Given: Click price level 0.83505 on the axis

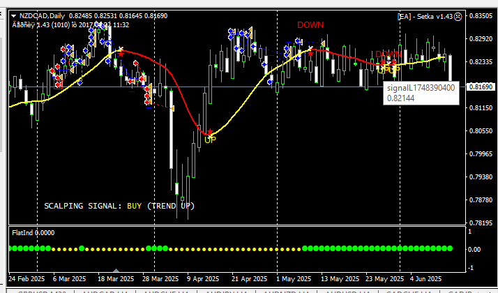Looking at the screenshot, I should click(481, 16).
